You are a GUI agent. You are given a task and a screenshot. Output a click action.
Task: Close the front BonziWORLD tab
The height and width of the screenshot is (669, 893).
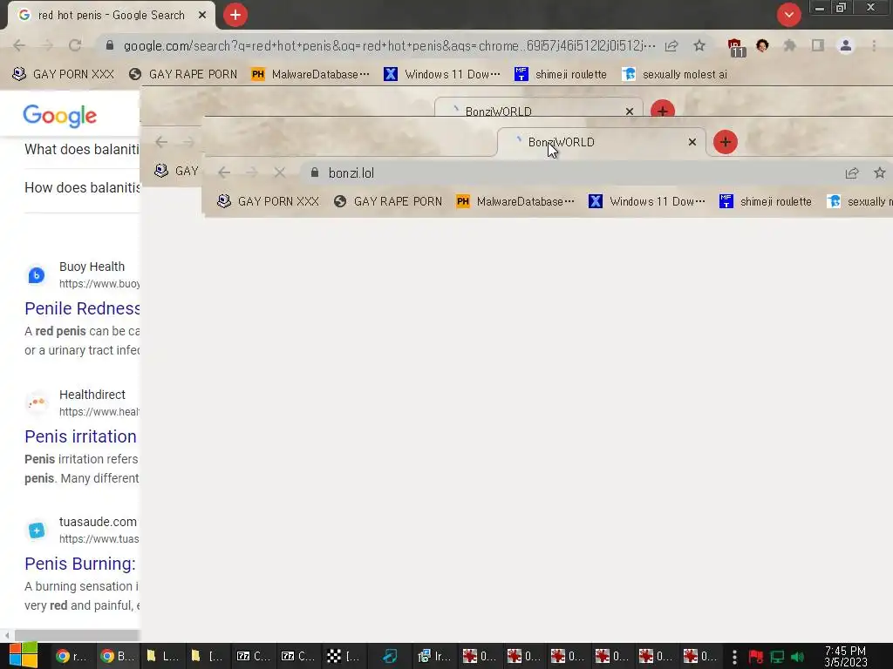tap(692, 142)
